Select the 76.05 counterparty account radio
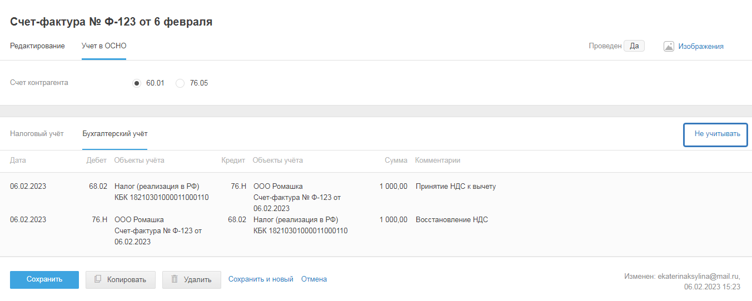This screenshot has width=752, height=301. click(x=180, y=83)
